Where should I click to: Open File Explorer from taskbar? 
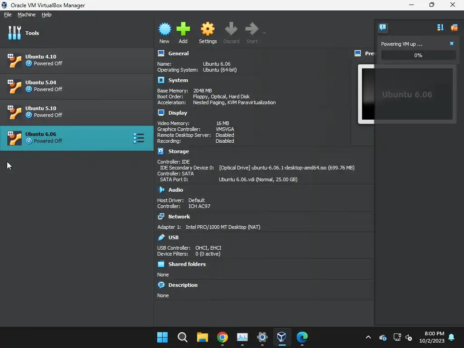click(203, 337)
